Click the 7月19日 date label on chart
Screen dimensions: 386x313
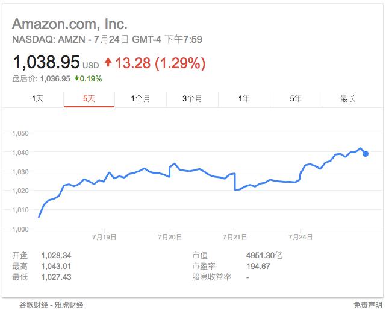pyautogui.click(x=105, y=237)
